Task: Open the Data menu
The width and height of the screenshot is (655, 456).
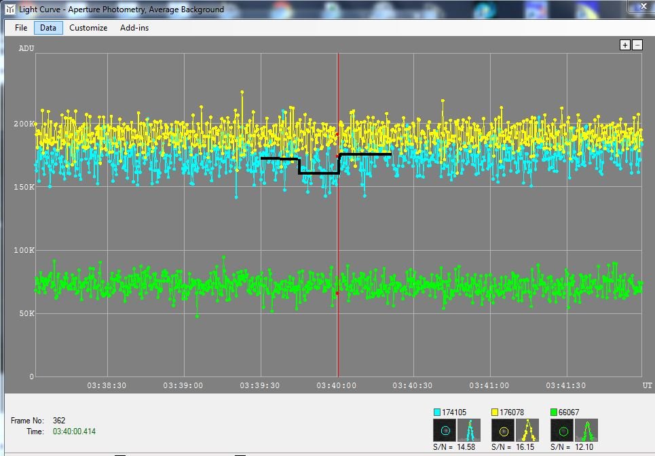Action: pos(48,28)
